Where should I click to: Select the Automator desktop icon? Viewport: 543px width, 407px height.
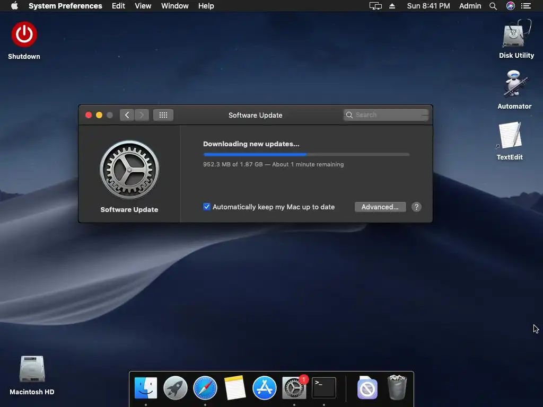point(514,84)
